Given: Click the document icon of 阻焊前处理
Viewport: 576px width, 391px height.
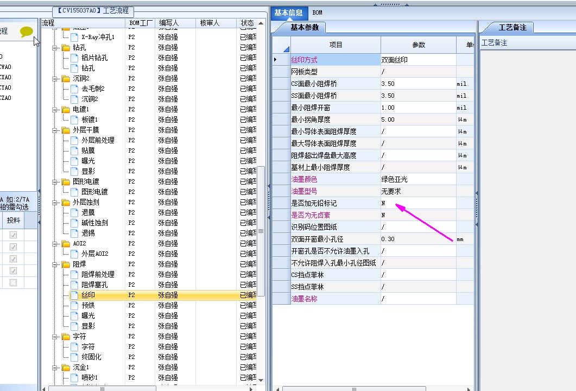Looking at the screenshot, I should (x=74, y=274).
